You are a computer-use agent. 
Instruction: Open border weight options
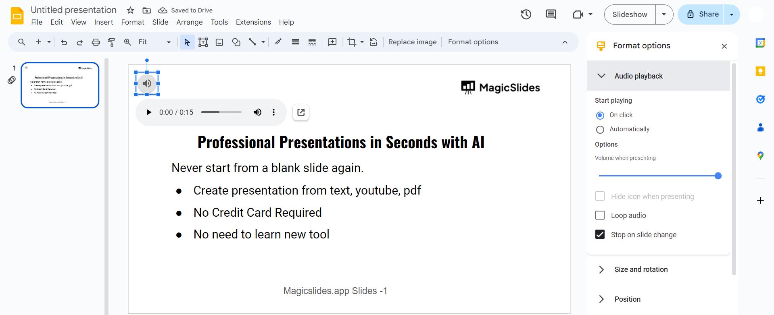click(x=295, y=42)
